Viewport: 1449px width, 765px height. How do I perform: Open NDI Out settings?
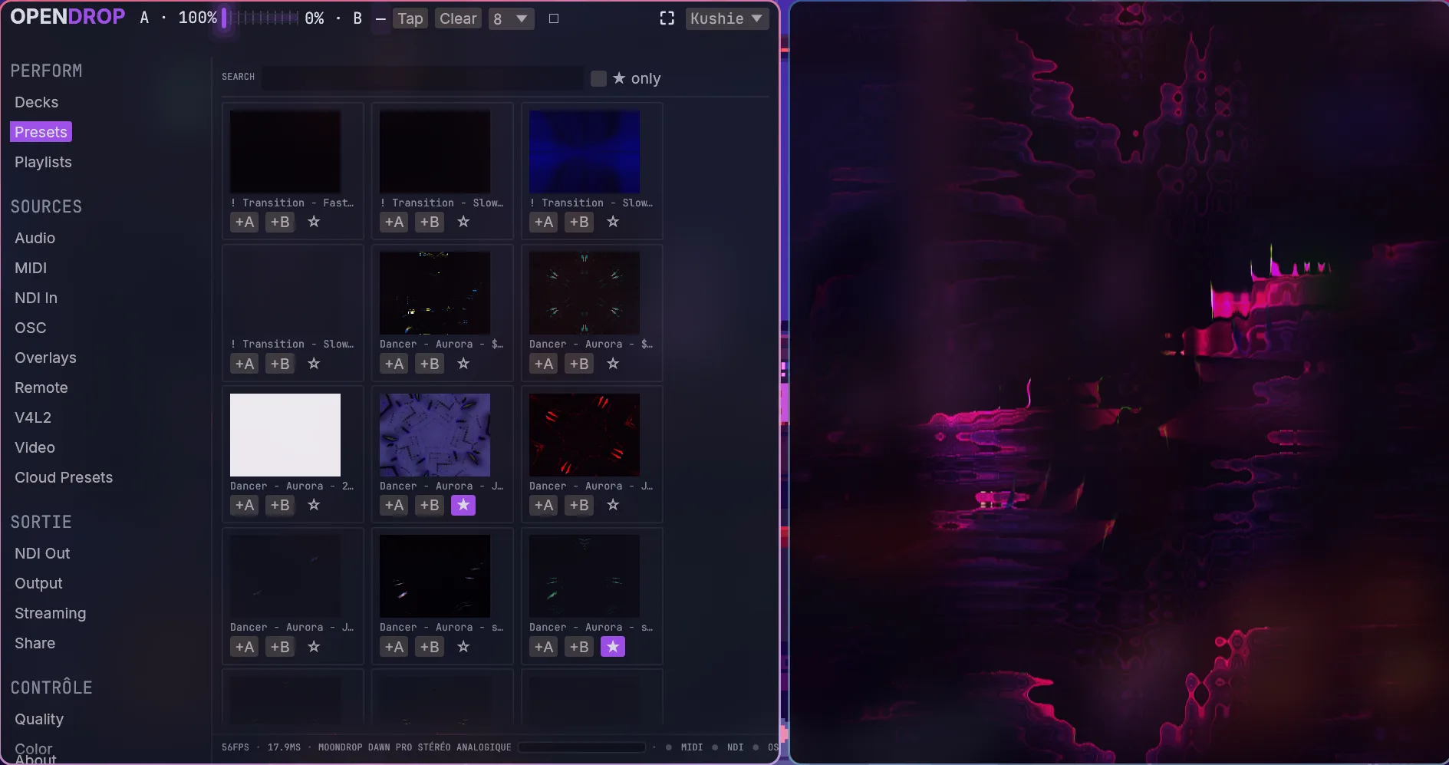(42, 553)
